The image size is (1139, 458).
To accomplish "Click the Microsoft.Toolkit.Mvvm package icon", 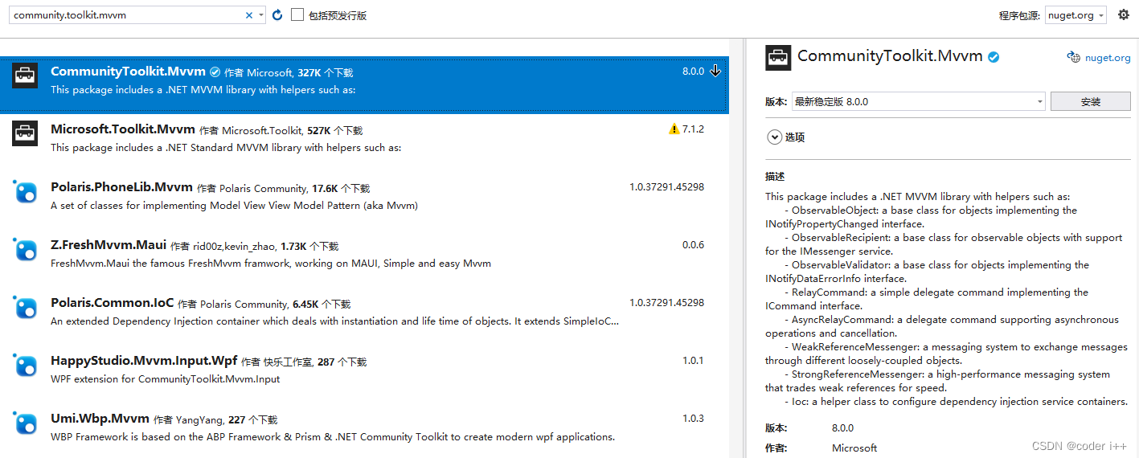I will (25, 133).
